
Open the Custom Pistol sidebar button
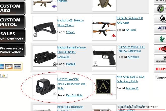click(x=13, y=22)
